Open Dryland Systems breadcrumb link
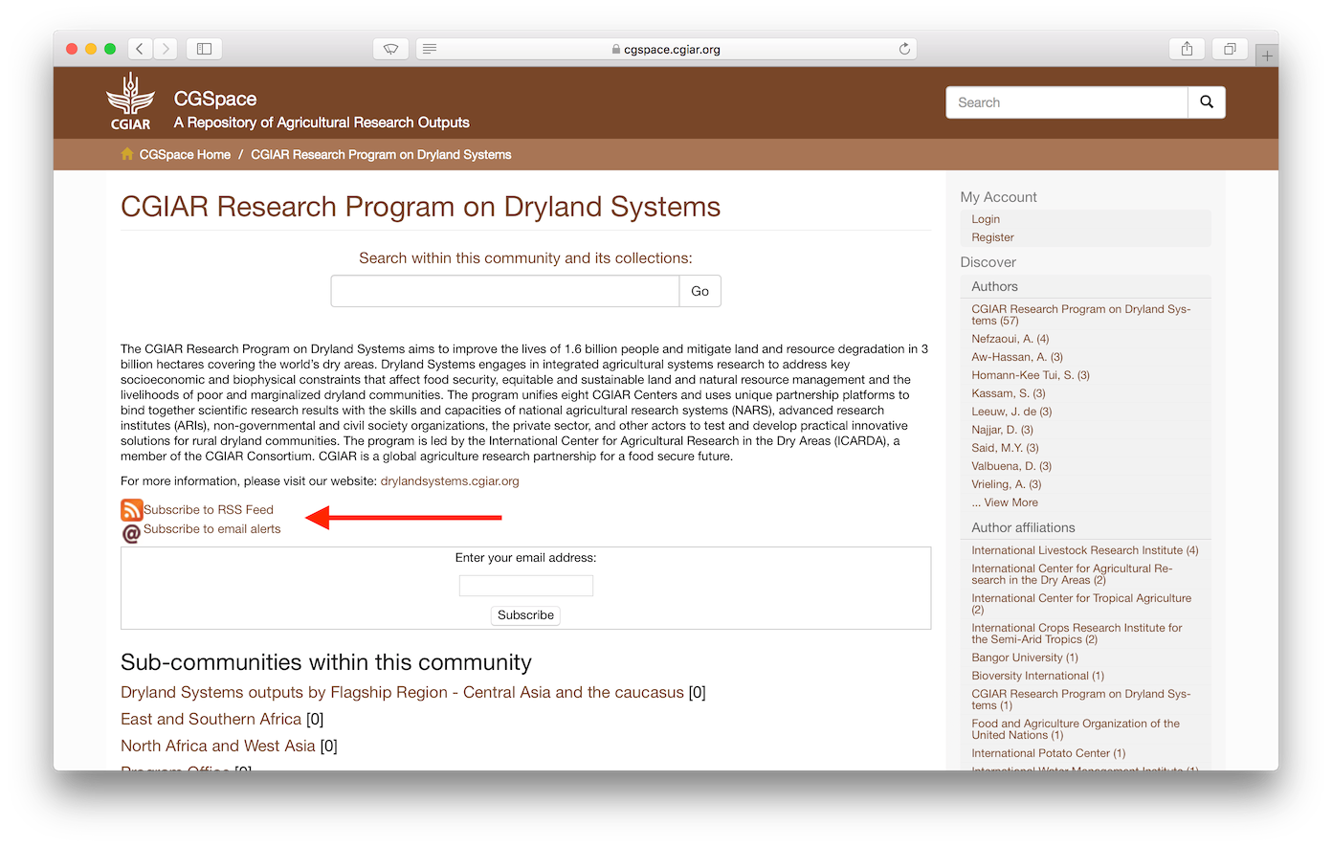Screen dimensions: 1332x847 click(381, 154)
